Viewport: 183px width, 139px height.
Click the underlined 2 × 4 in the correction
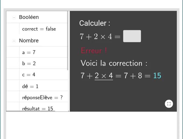coord(104,76)
